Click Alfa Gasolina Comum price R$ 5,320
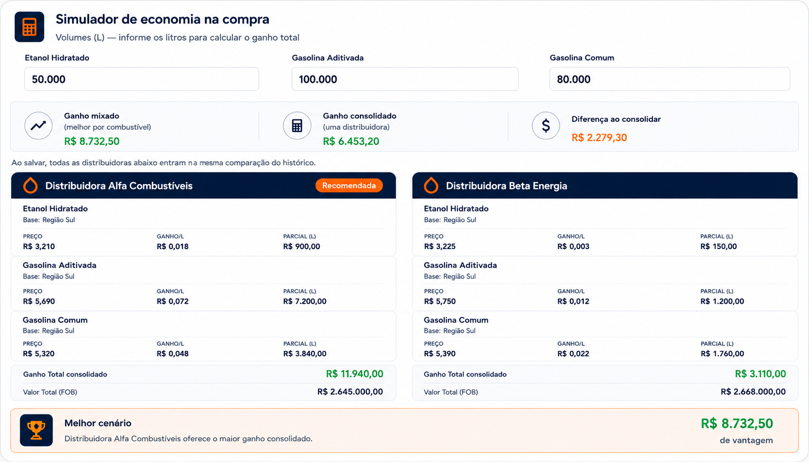Viewport: 809px width, 462px height. [39, 354]
